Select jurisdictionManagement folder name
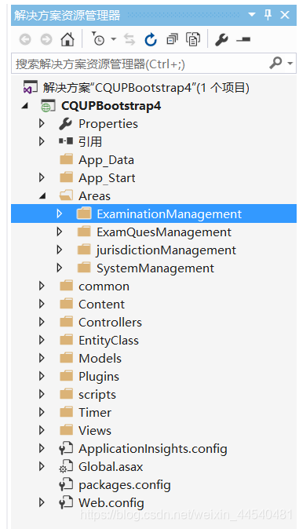The image size is (299, 529). coord(166,250)
